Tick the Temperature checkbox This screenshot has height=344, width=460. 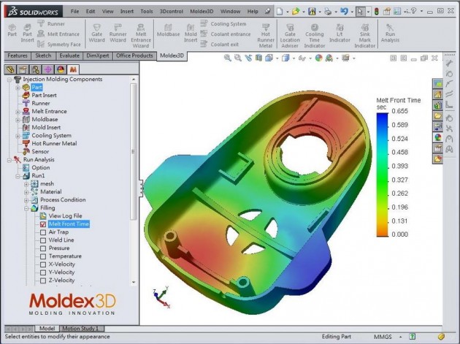pyautogui.click(x=43, y=256)
